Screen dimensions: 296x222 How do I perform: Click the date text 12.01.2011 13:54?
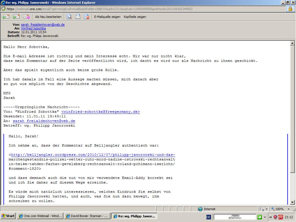(34, 32)
